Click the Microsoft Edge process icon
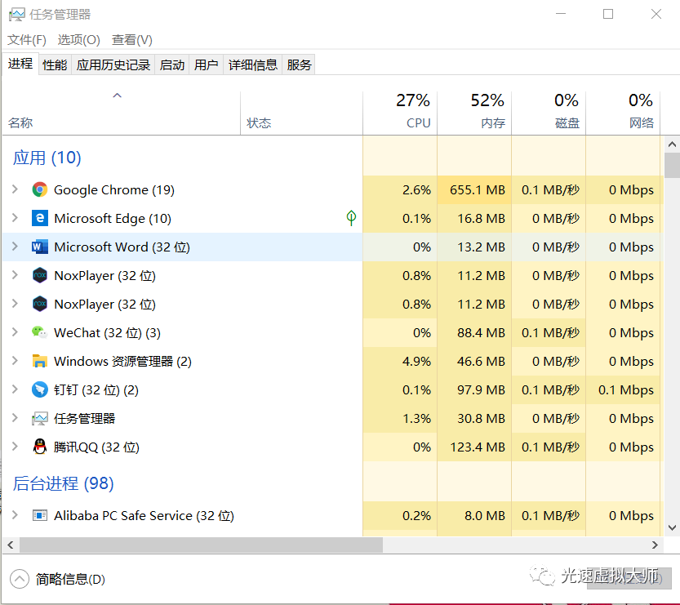Viewport: 680px width, 605px height. click(x=39, y=218)
